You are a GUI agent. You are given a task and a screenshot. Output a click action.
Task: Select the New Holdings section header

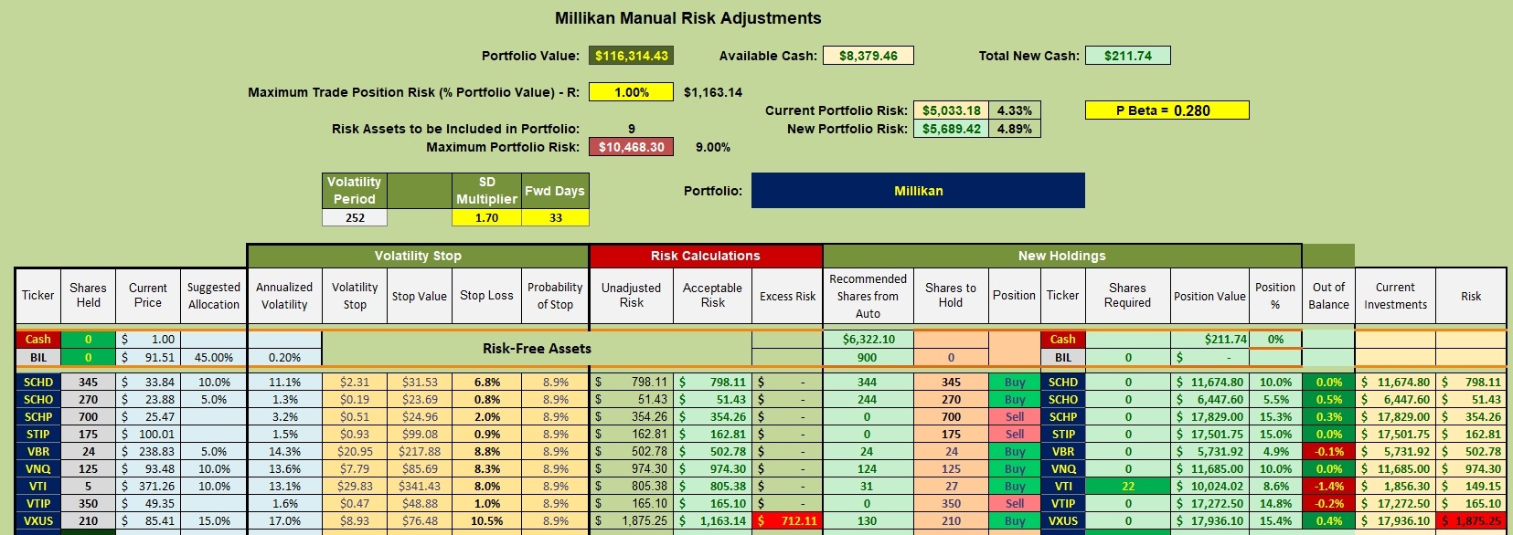(1062, 256)
